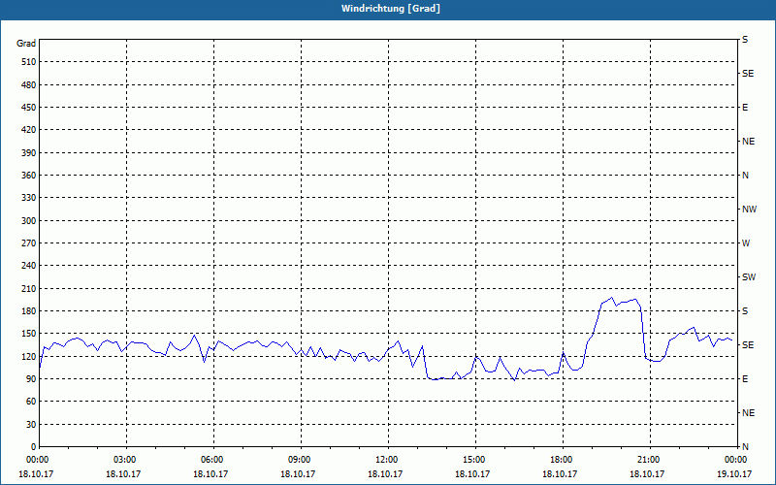Click the 300 value on left axis

(x=29, y=220)
